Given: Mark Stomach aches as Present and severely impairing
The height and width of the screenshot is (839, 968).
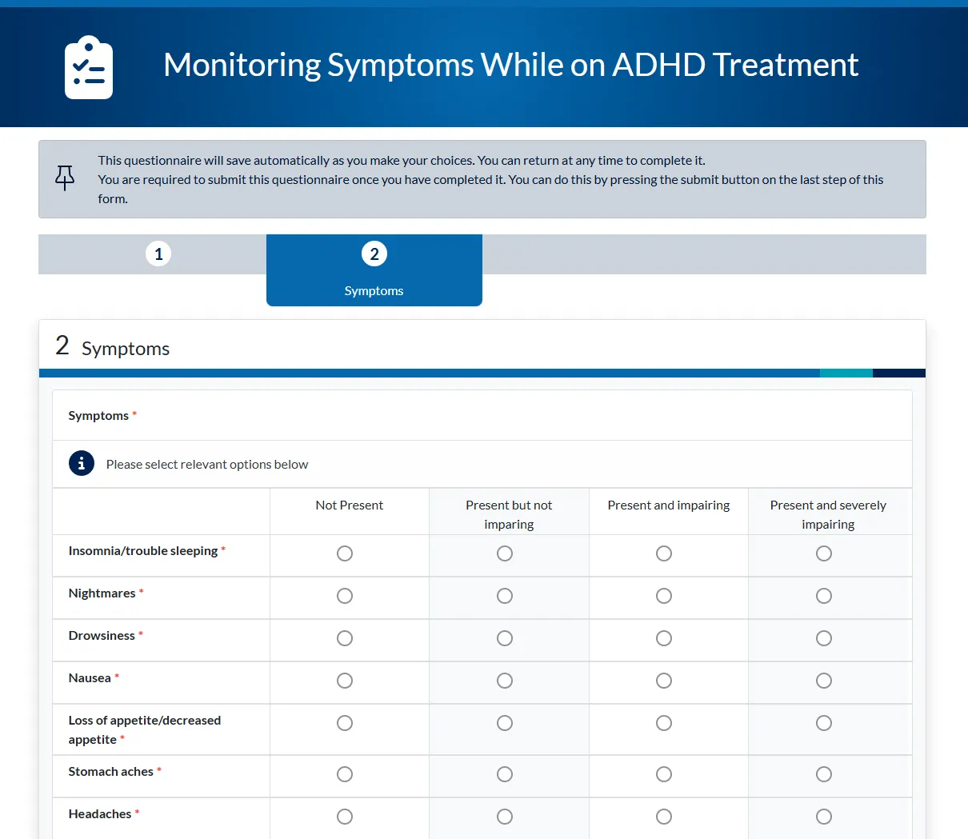Looking at the screenshot, I should click(824, 774).
